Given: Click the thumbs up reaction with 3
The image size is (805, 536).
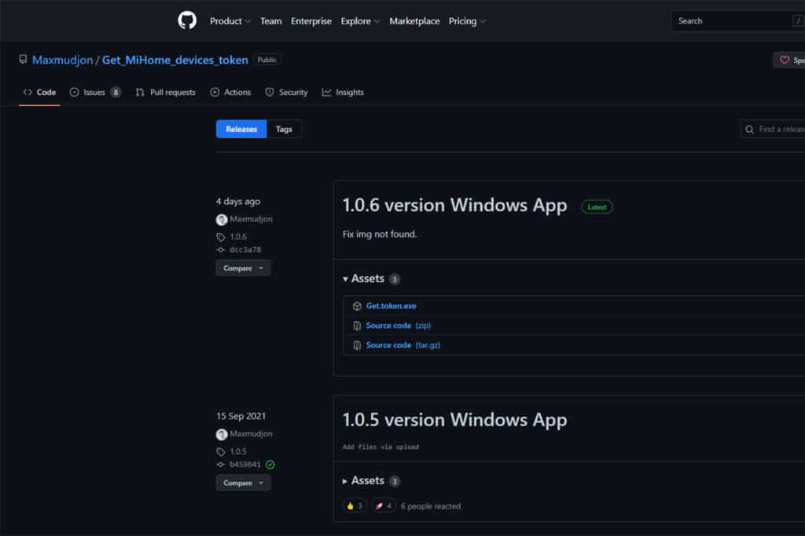Looking at the screenshot, I should [x=355, y=505].
